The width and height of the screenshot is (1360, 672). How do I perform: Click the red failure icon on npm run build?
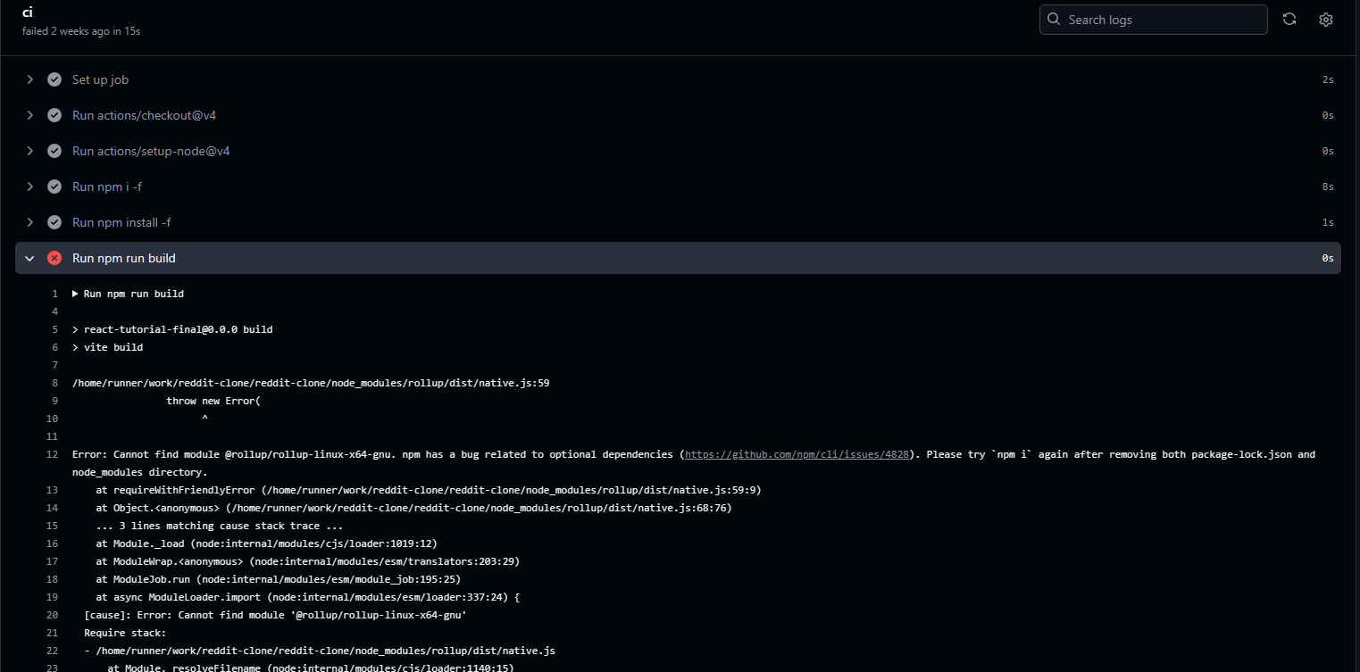tap(54, 257)
